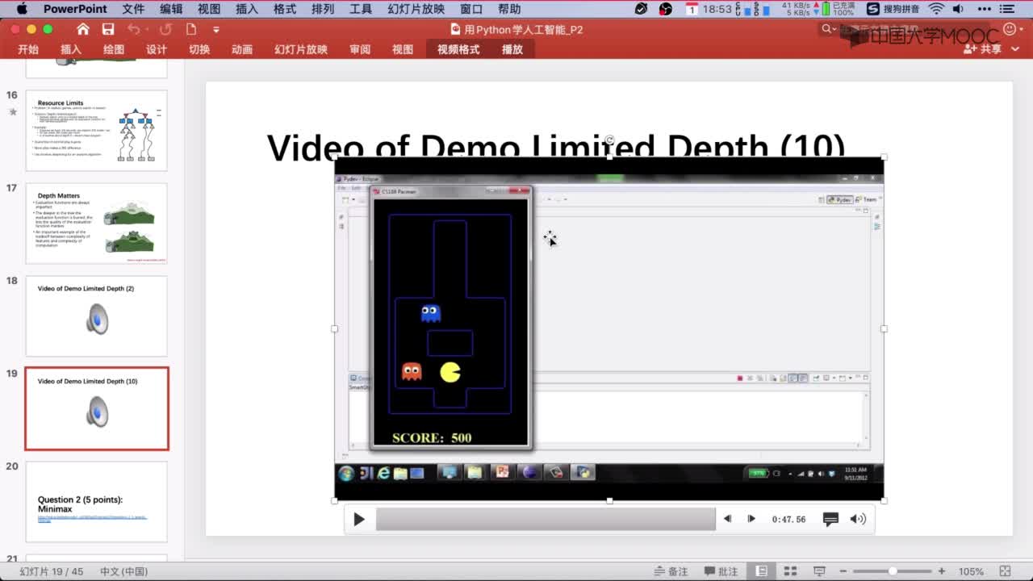The image size is (1033, 581).
Task: Select slide 16 Resource Limits thumbnail
Action: [x=96, y=131]
